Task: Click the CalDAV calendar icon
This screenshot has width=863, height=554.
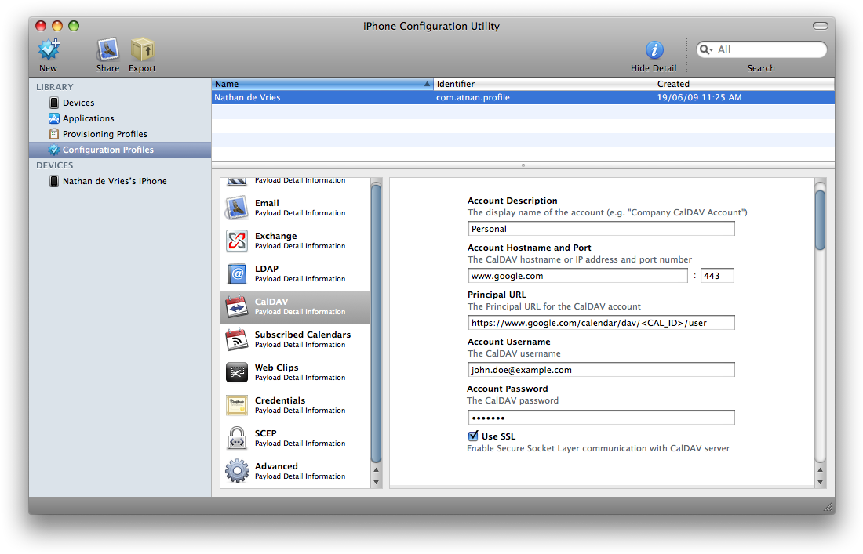Action: (237, 306)
